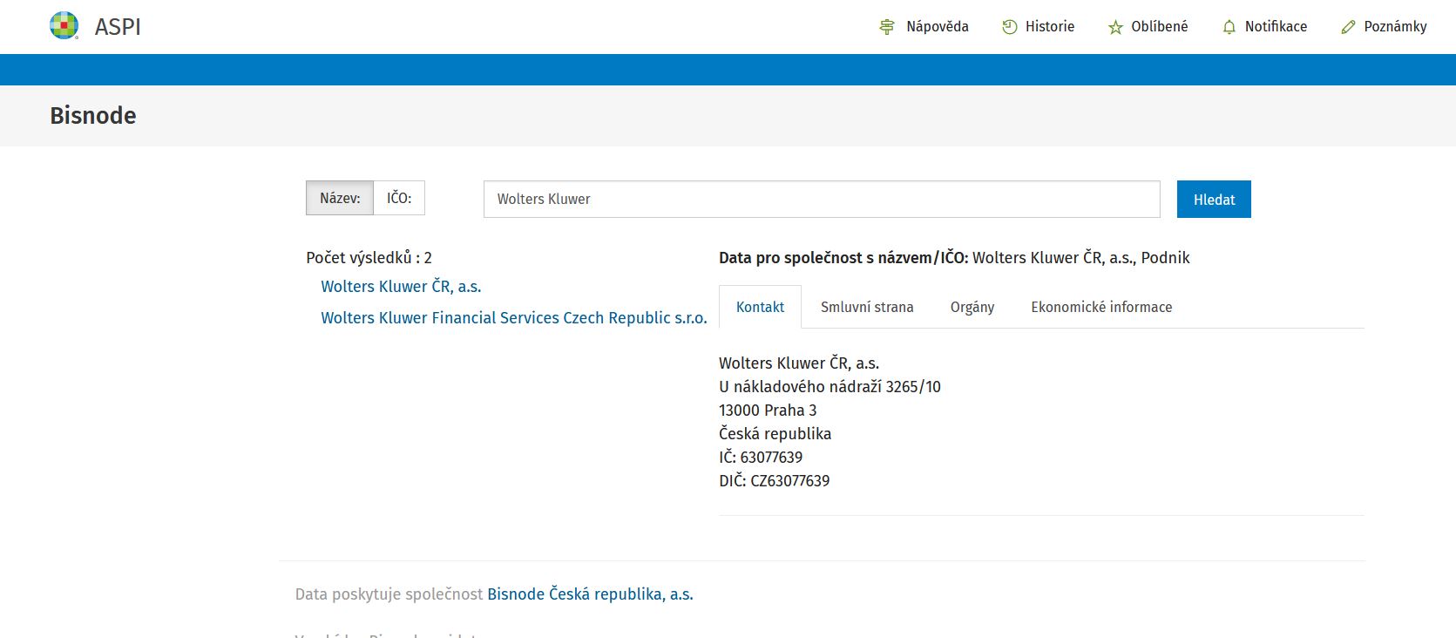Show the Ekonomické informace tab
Image resolution: width=1456 pixels, height=638 pixels.
pos(1101,307)
